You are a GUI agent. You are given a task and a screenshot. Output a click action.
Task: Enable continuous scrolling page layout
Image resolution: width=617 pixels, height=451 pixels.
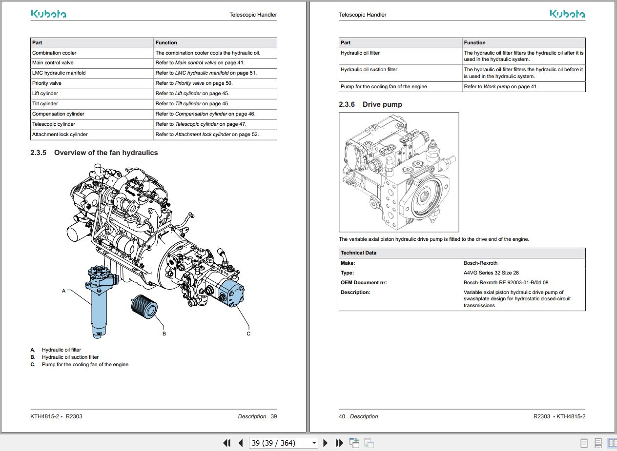click(598, 443)
